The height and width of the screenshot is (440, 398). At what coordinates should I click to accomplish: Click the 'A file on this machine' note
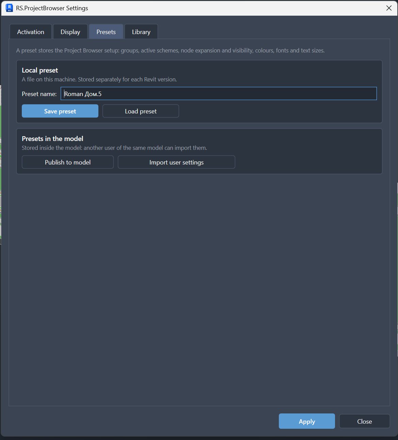tap(99, 79)
